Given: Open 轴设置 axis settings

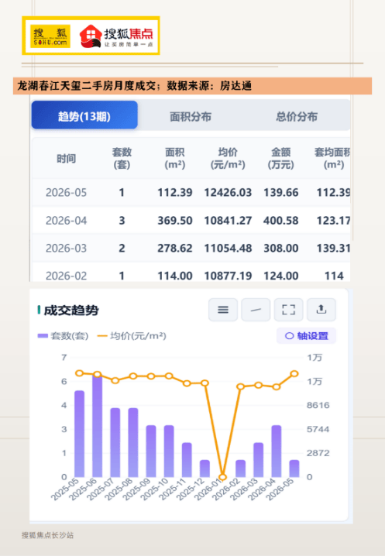Looking at the screenshot, I should 306,336.
